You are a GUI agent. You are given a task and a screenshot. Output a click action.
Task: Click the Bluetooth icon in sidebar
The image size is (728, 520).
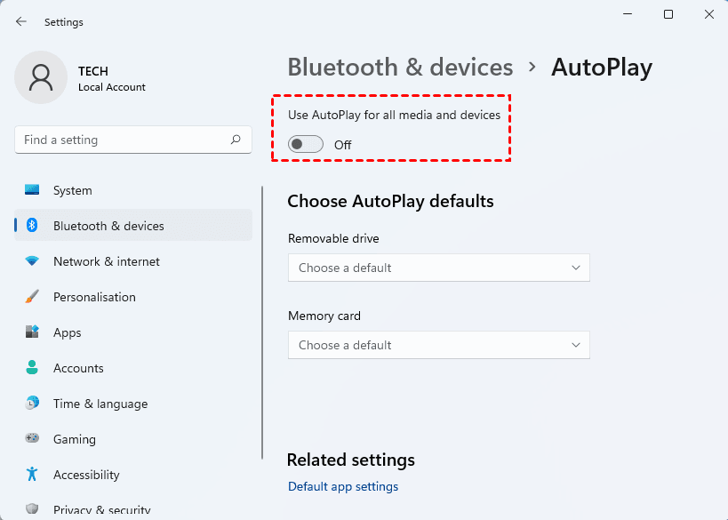pos(32,226)
